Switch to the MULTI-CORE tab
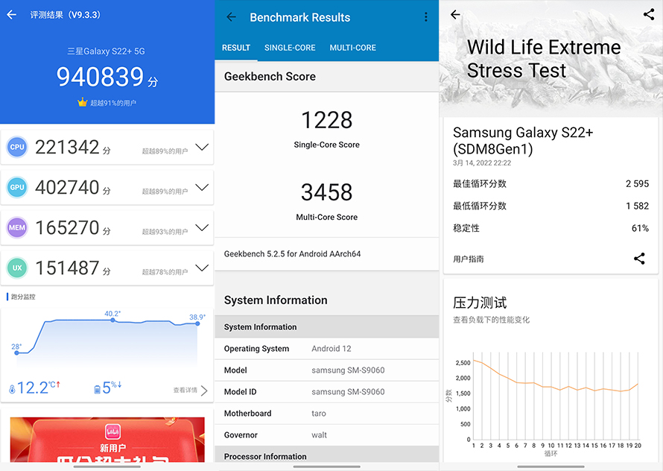Viewport: 663px width, 471px height. coord(352,48)
